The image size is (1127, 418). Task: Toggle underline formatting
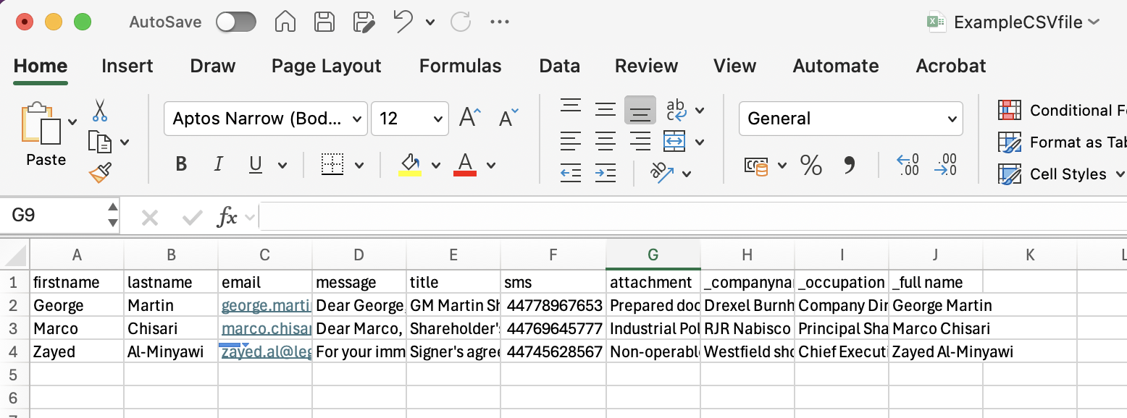tap(255, 163)
